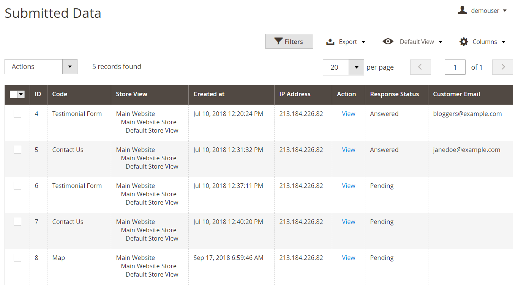Tick the checkbox for row ID 4
The height and width of the screenshot is (291, 518).
click(17, 114)
